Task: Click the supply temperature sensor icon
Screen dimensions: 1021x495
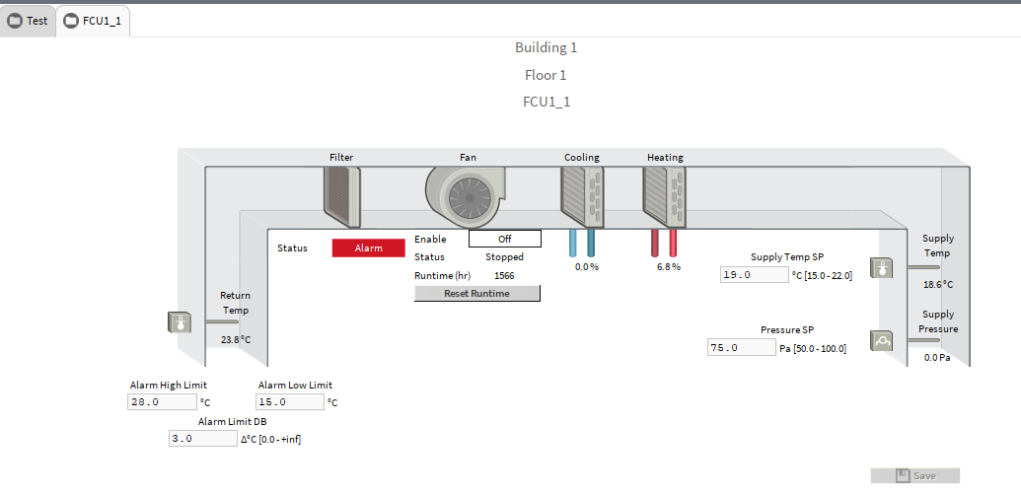Action: click(x=881, y=267)
